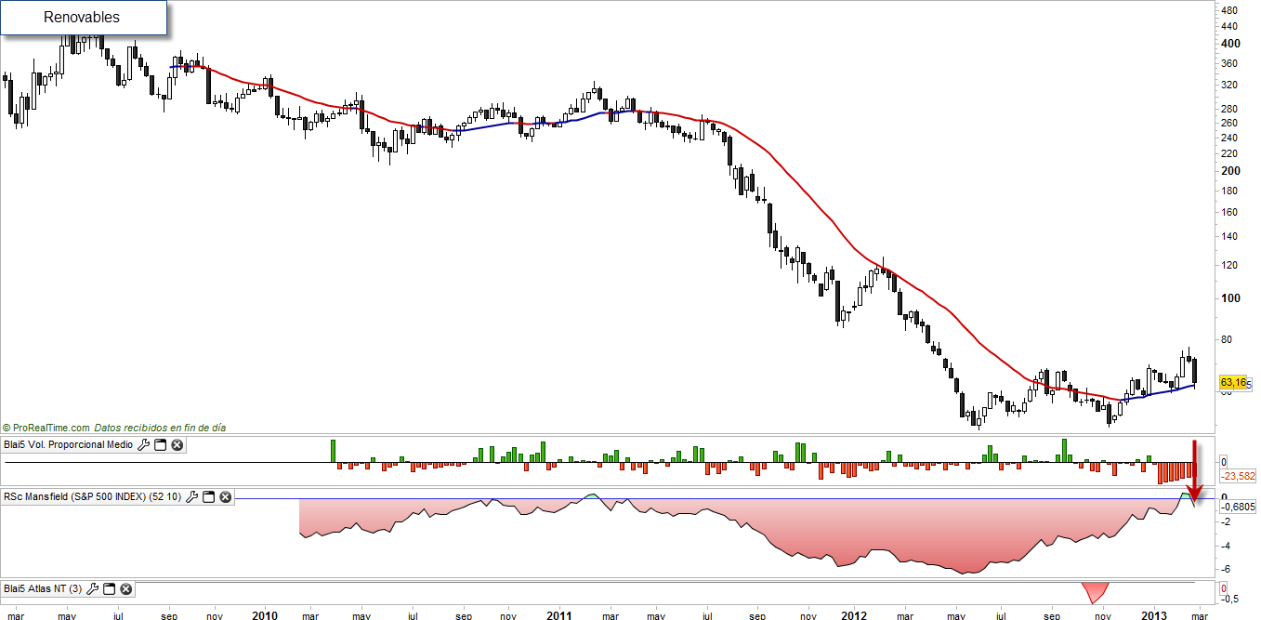Click the 480 price axis label
The image size is (1261, 620).
(x=1228, y=11)
